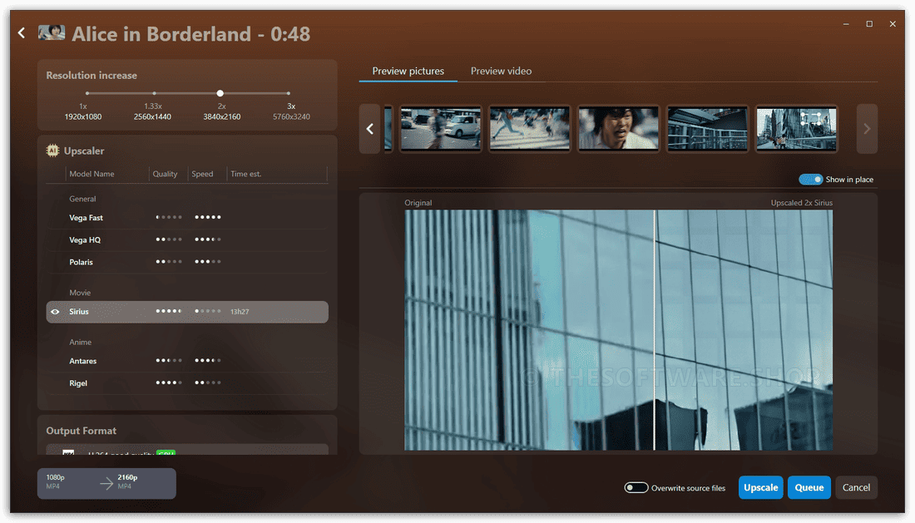Select the thumbnail showing a white car
Image resolution: width=915 pixels, height=523 pixels.
tap(441, 129)
